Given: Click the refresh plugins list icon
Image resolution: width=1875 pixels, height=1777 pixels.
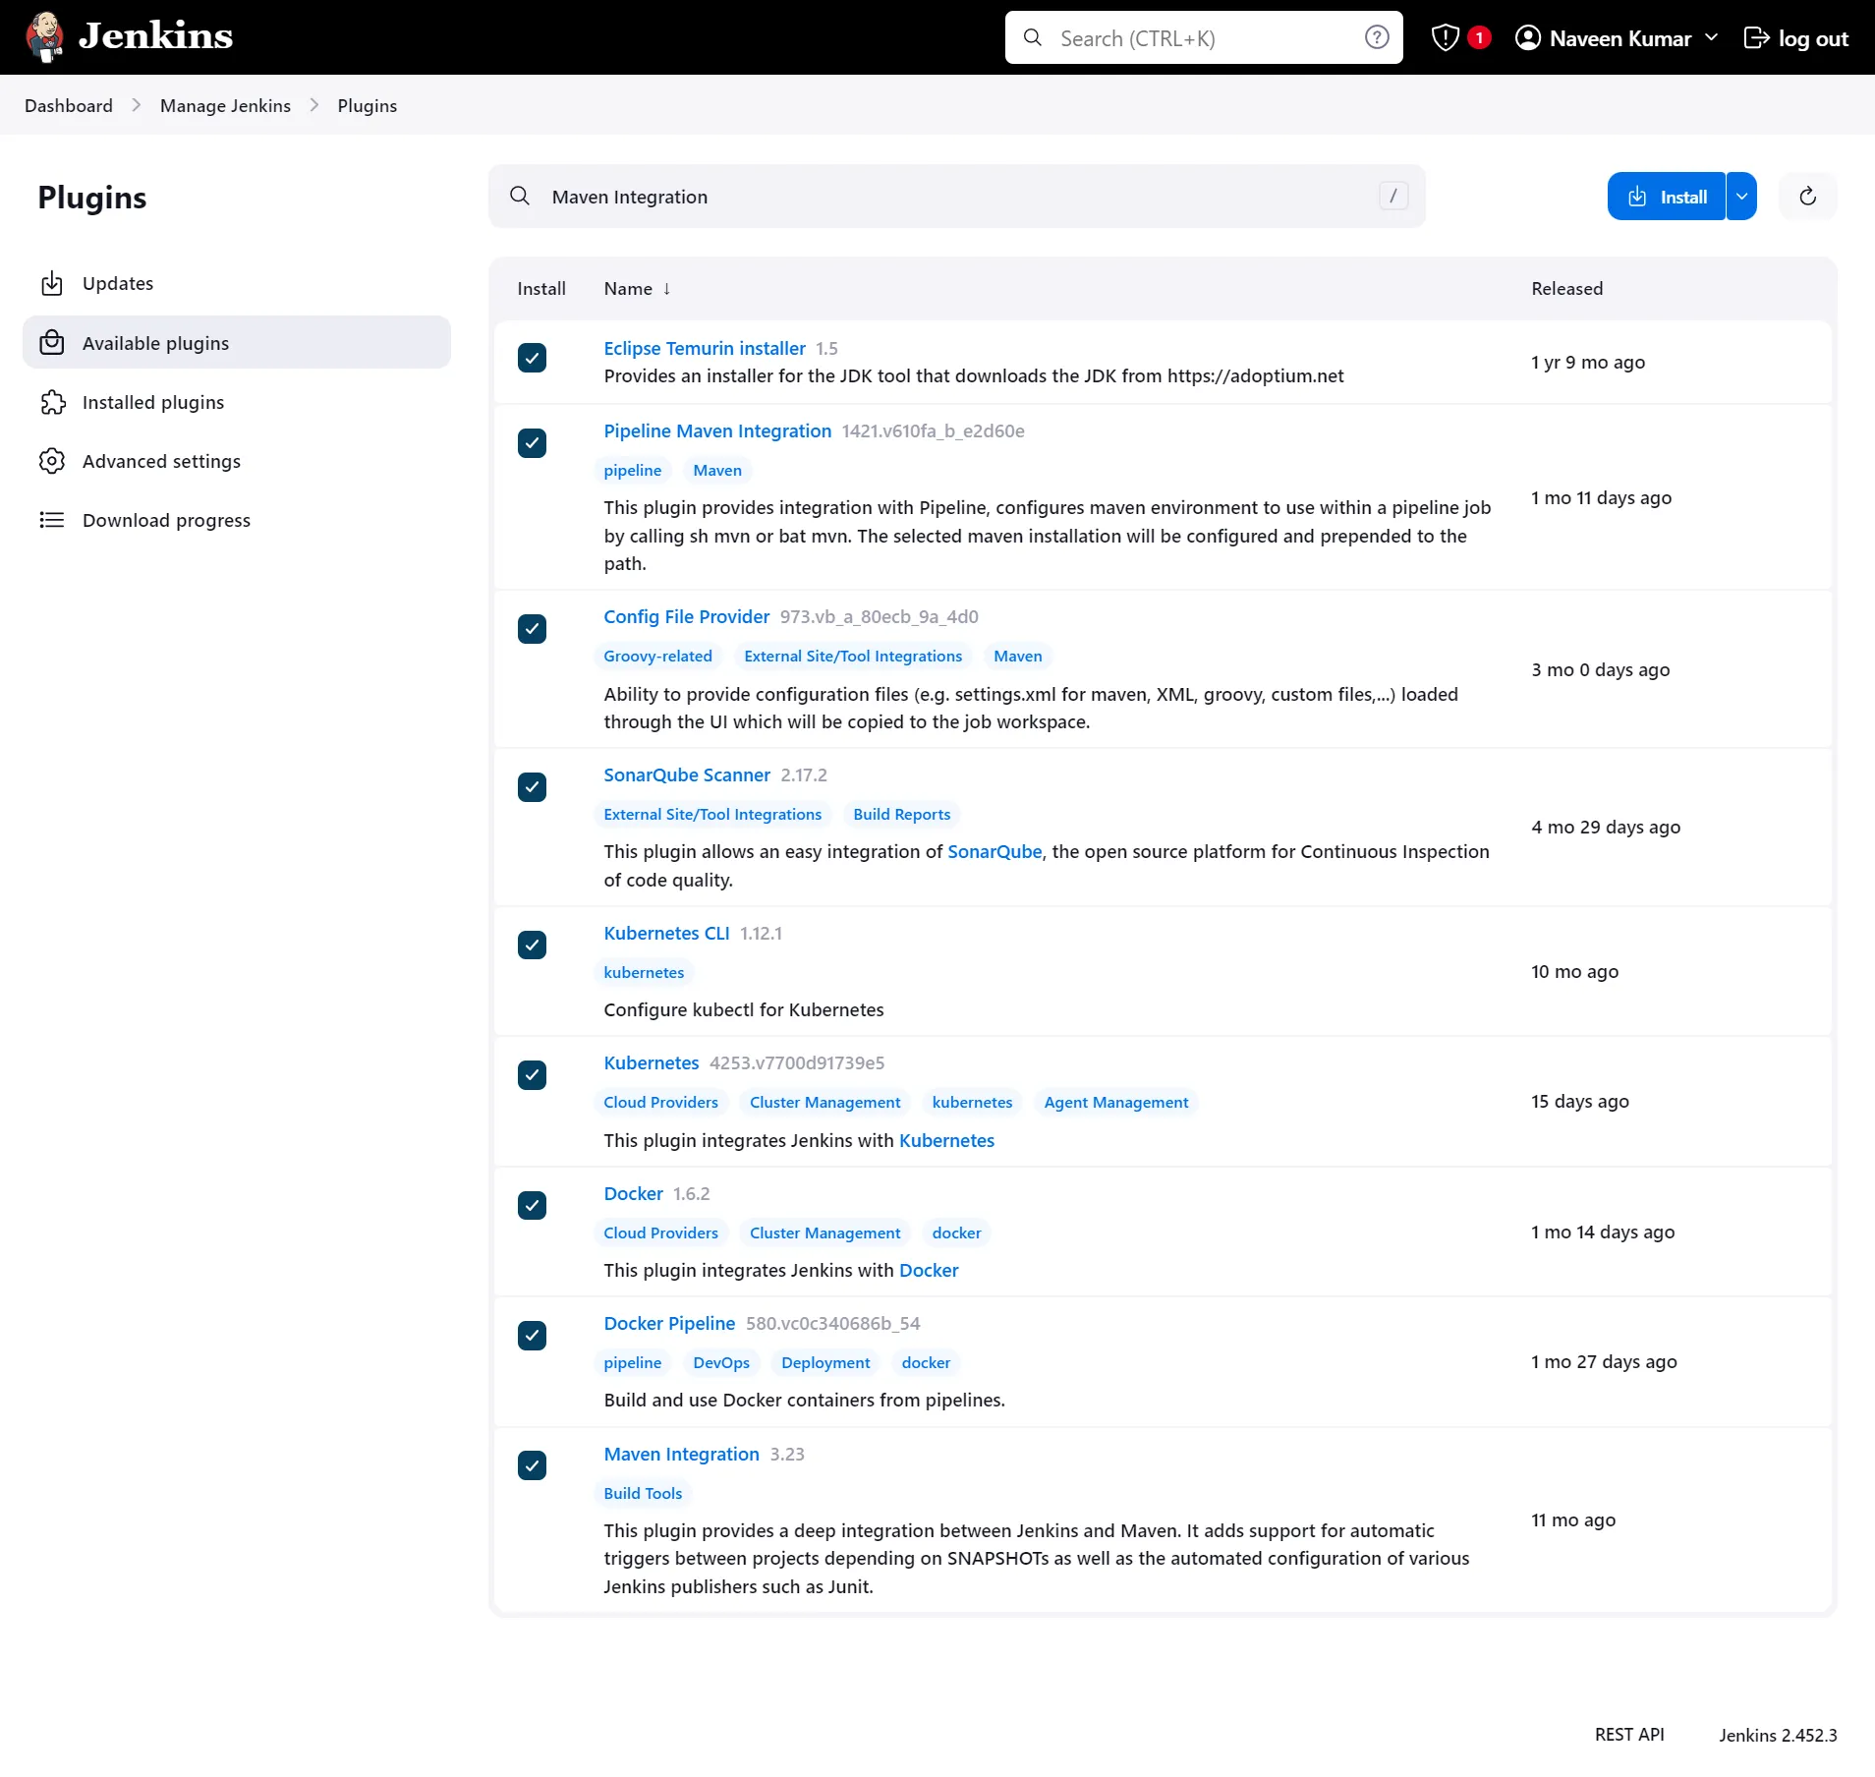Looking at the screenshot, I should pyautogui.click(x=1807, y=197).
